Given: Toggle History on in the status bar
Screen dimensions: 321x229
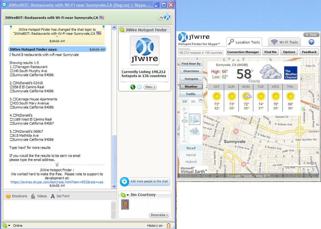Looking at the screenshot, I should pos(155,226).
